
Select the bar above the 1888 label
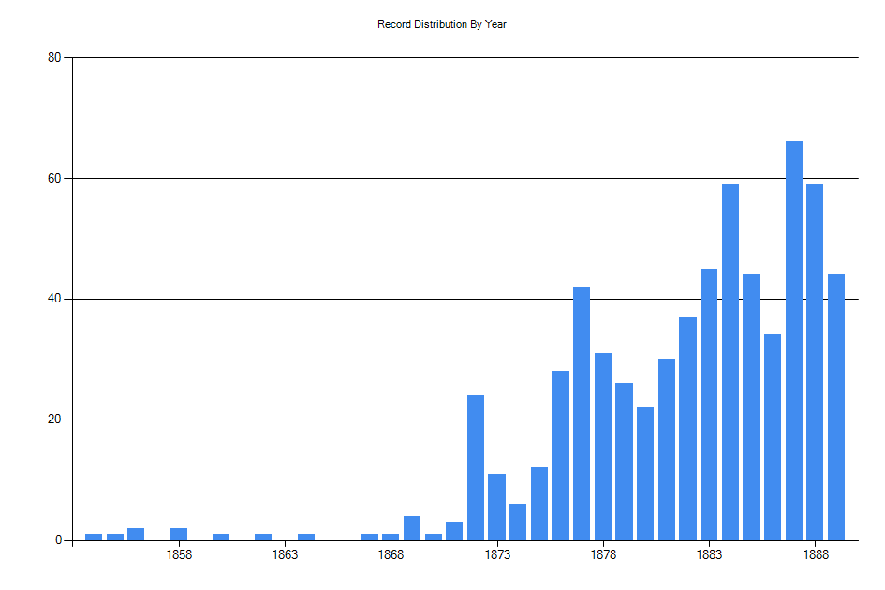pyautogui.click(x=815, y=361)
